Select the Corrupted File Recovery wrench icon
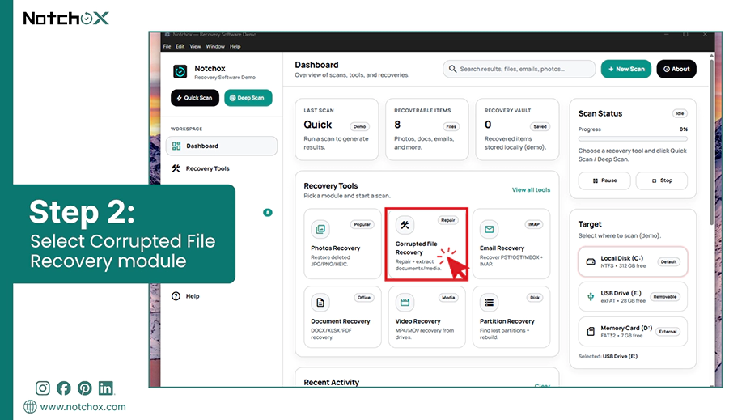Screen dimensions: 746x420 coord(405,225)
